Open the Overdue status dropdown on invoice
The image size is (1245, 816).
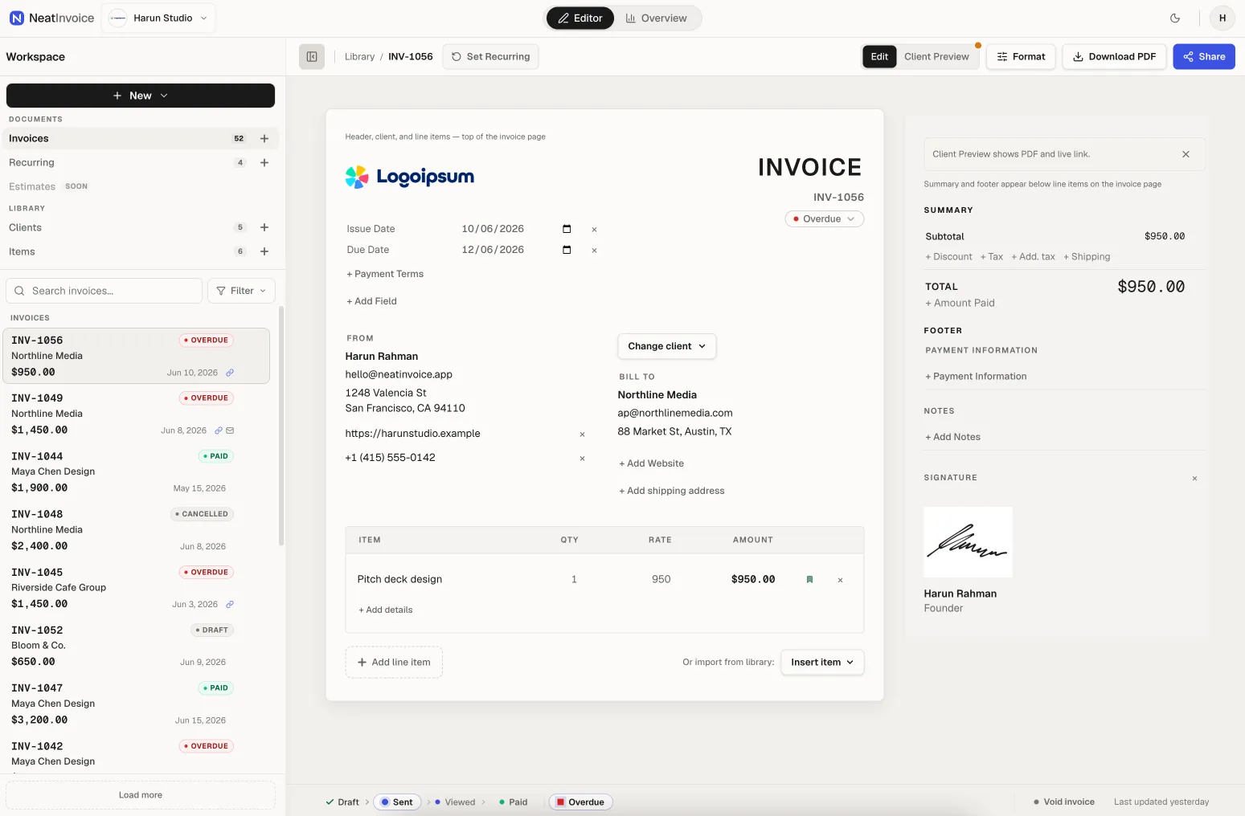tap(825, 219)
